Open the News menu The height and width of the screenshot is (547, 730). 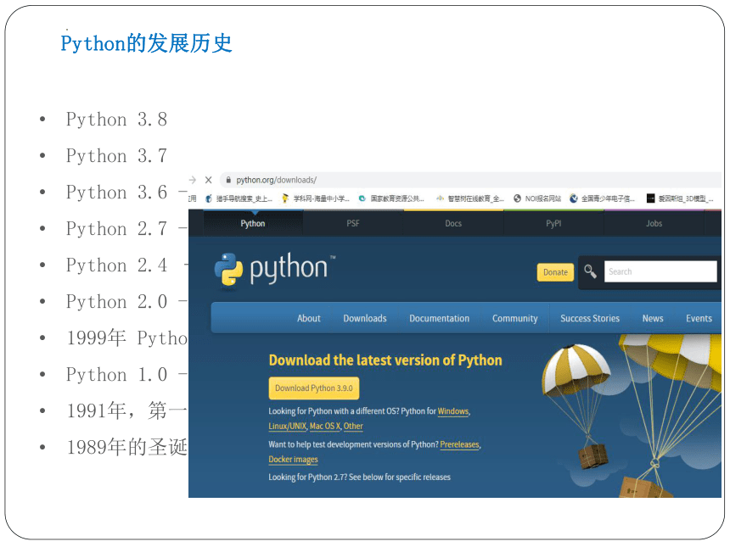(x=653, y=318)
